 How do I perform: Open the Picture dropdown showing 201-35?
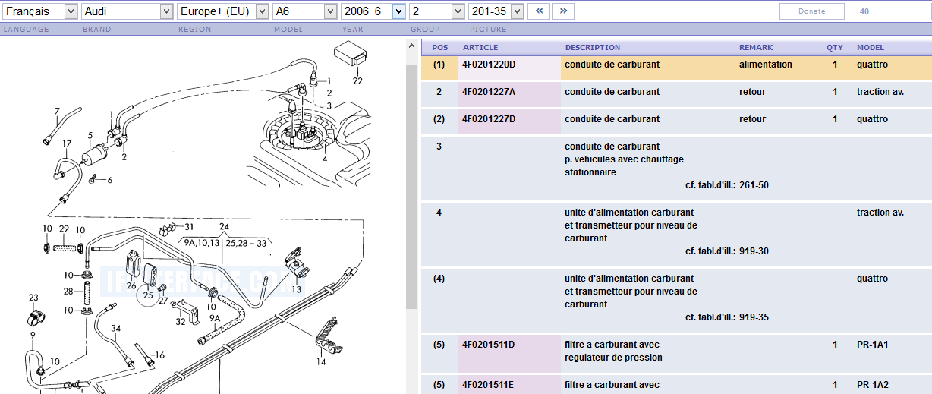(x=496, y=11)
